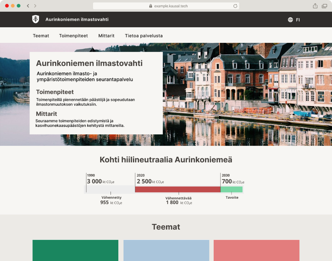Click the large hero title 'Aurinkoniemen ilmastovahti'
This screenshot has width=332, height=261.
point(89,63)
